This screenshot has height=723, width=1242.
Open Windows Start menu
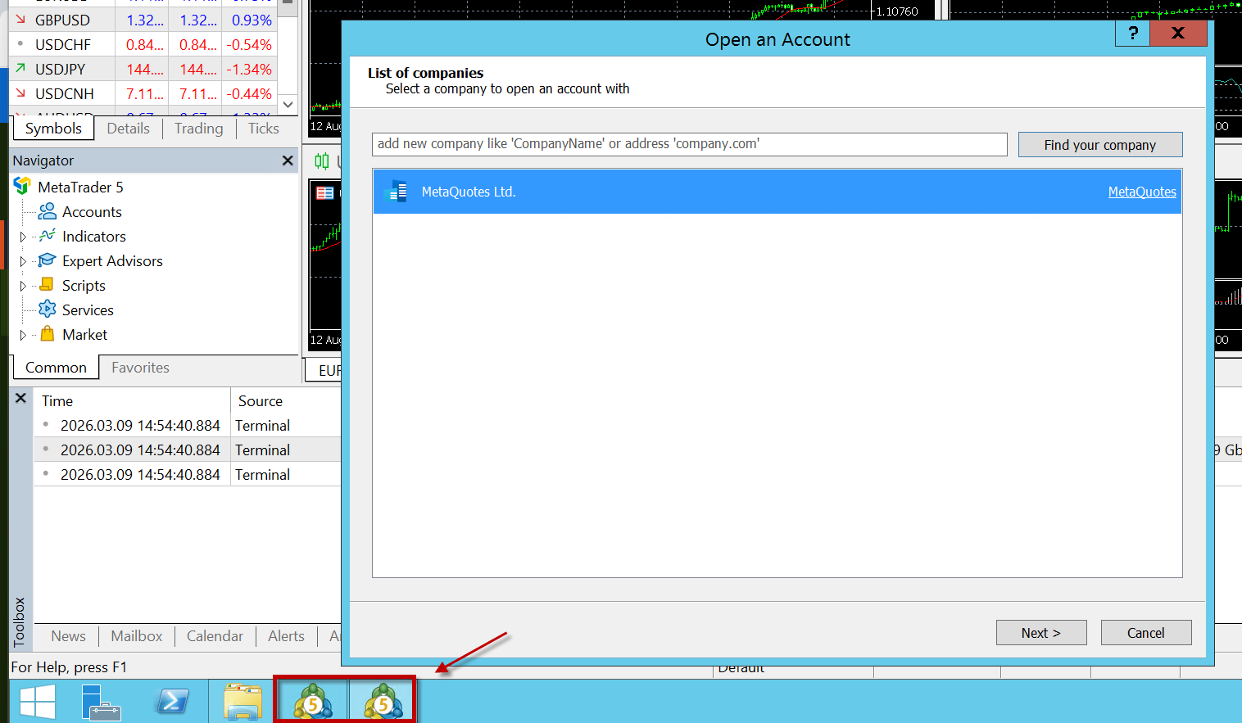pyautogui.click(x=37, y=703)
